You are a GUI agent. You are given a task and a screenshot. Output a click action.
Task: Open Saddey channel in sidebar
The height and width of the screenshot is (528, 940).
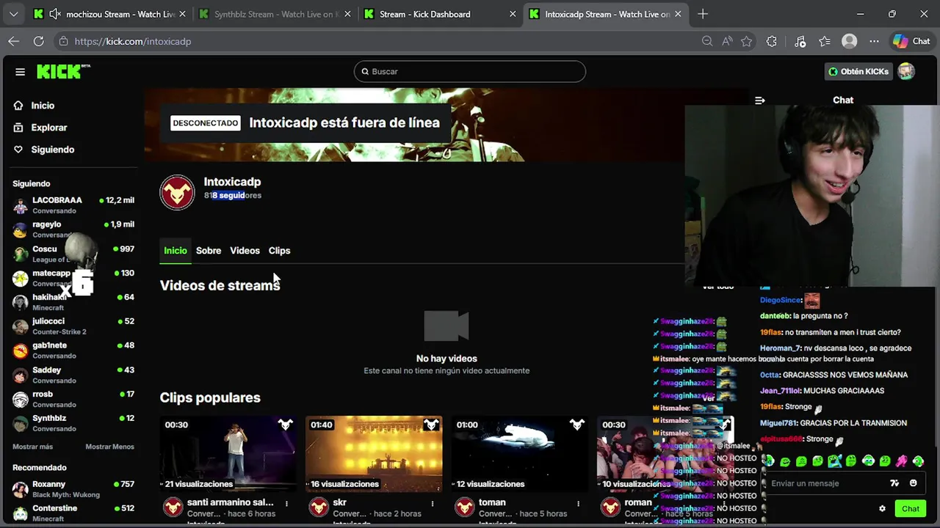coord(73,375)
